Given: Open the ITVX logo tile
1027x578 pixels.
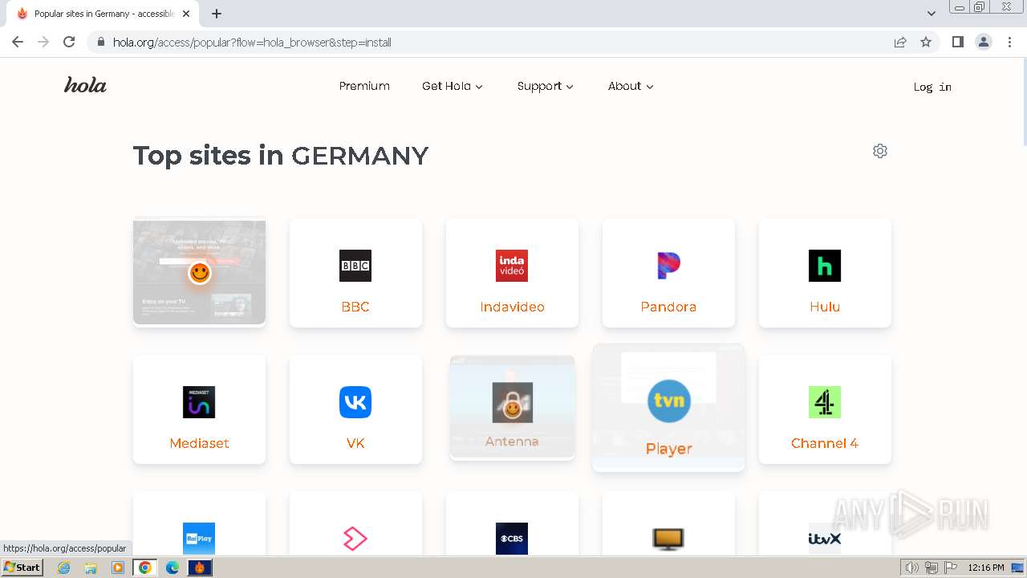Looking at the screenshot, I should point(825,523).
